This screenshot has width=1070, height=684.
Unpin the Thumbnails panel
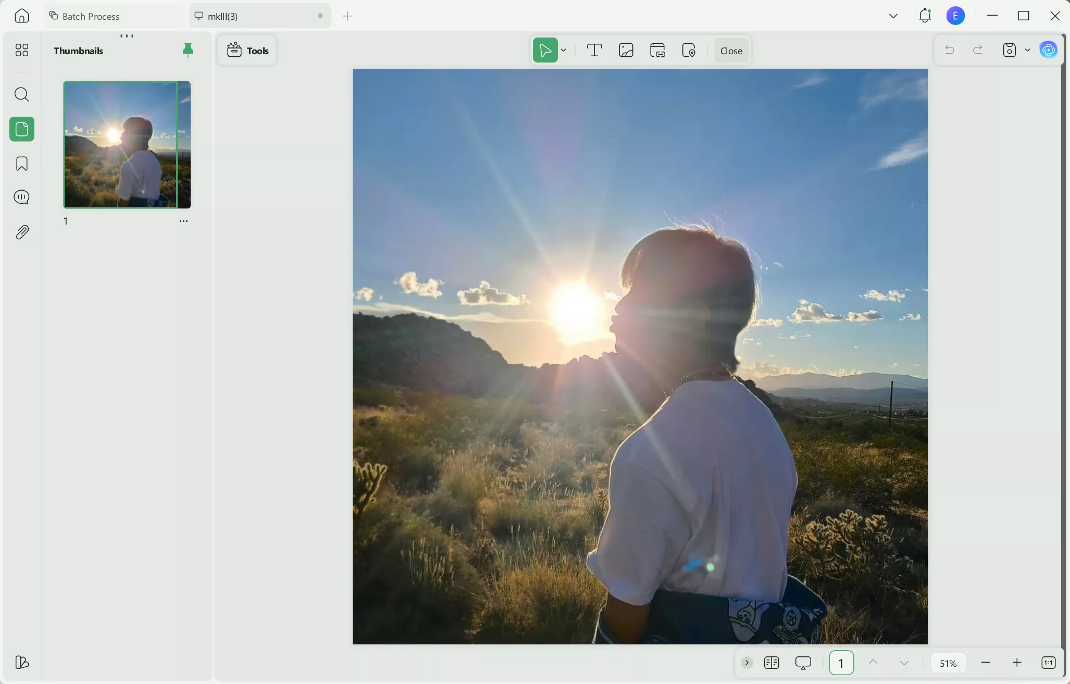coord(188,50)
